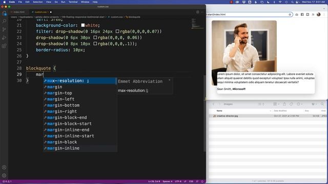Viewport: 328px width, 184px height.
Task: Click the feedback icon in the status bar
Action: (197, 181)
